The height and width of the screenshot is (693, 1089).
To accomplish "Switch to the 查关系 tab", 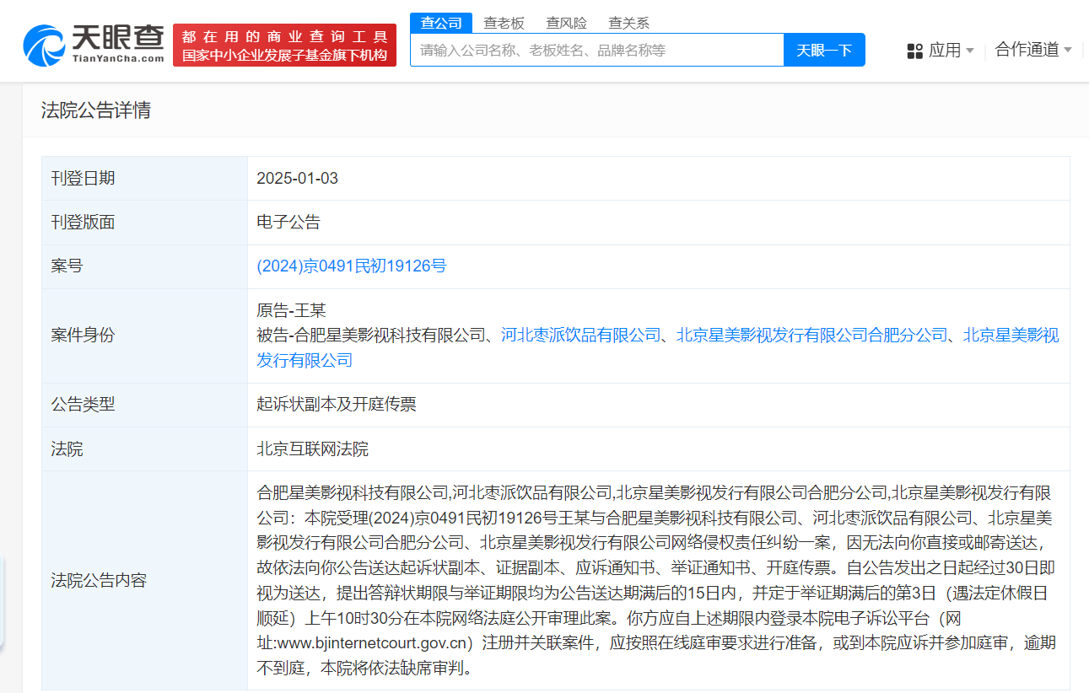I will (628, 23).
